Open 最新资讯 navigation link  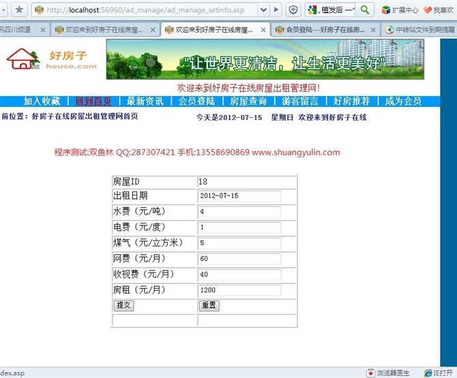pyautogui.click(x=145, y=101)
